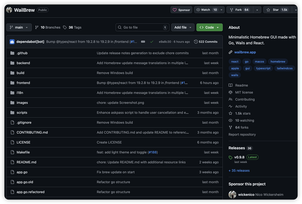302x204 pixels.
Task: Click the dependabot bot avatar
Action: (12, 42)
